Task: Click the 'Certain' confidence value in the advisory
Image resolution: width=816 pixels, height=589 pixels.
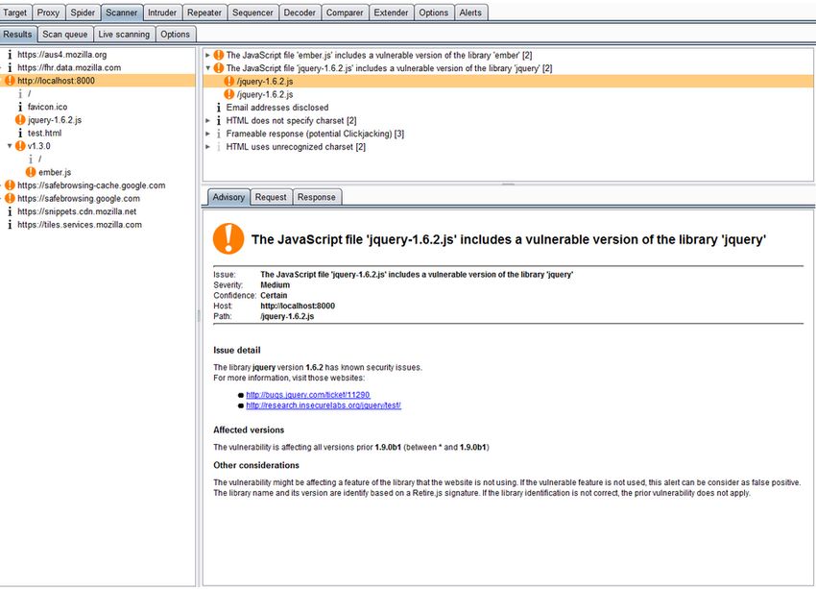Action: click(x=274, y=295)
